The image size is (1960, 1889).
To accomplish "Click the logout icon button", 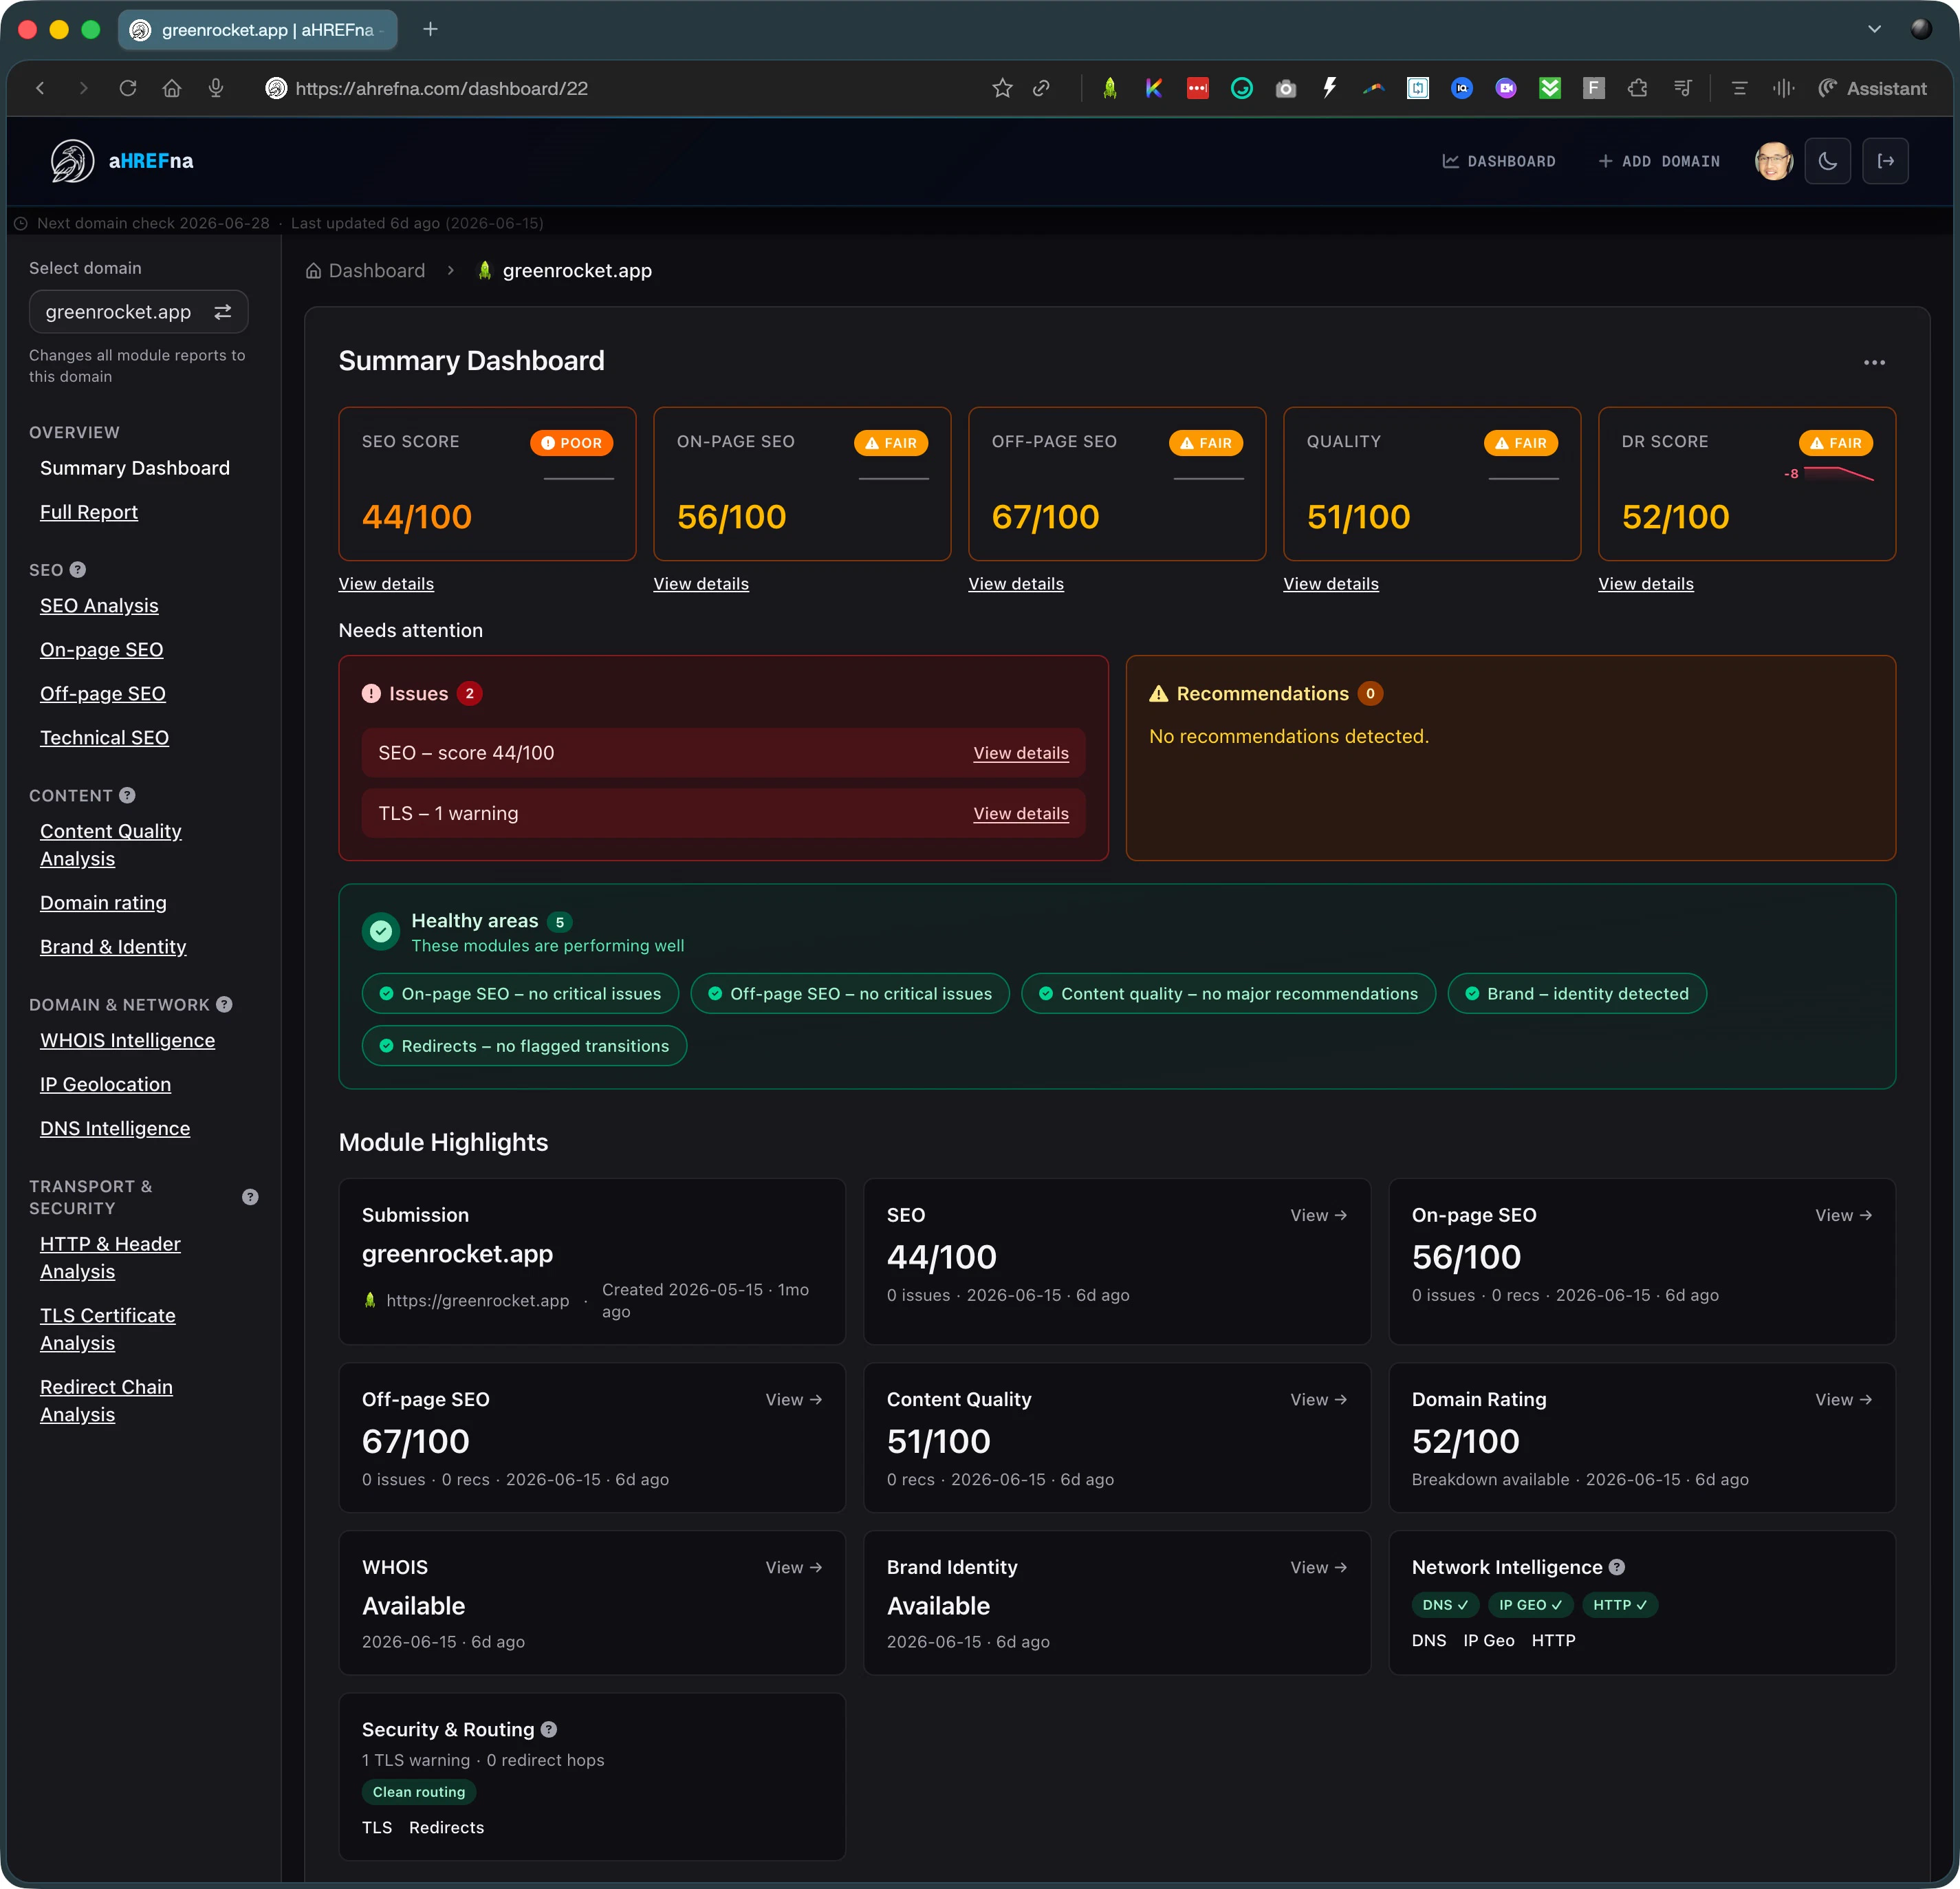I will 1885,161.
